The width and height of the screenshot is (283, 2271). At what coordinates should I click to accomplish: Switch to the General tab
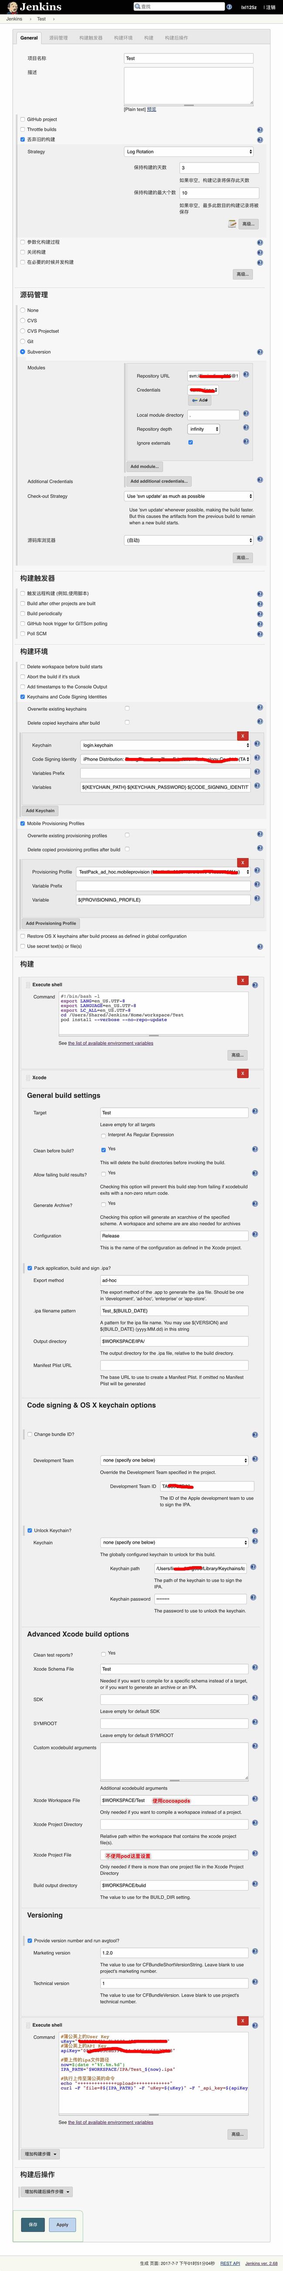29,38
